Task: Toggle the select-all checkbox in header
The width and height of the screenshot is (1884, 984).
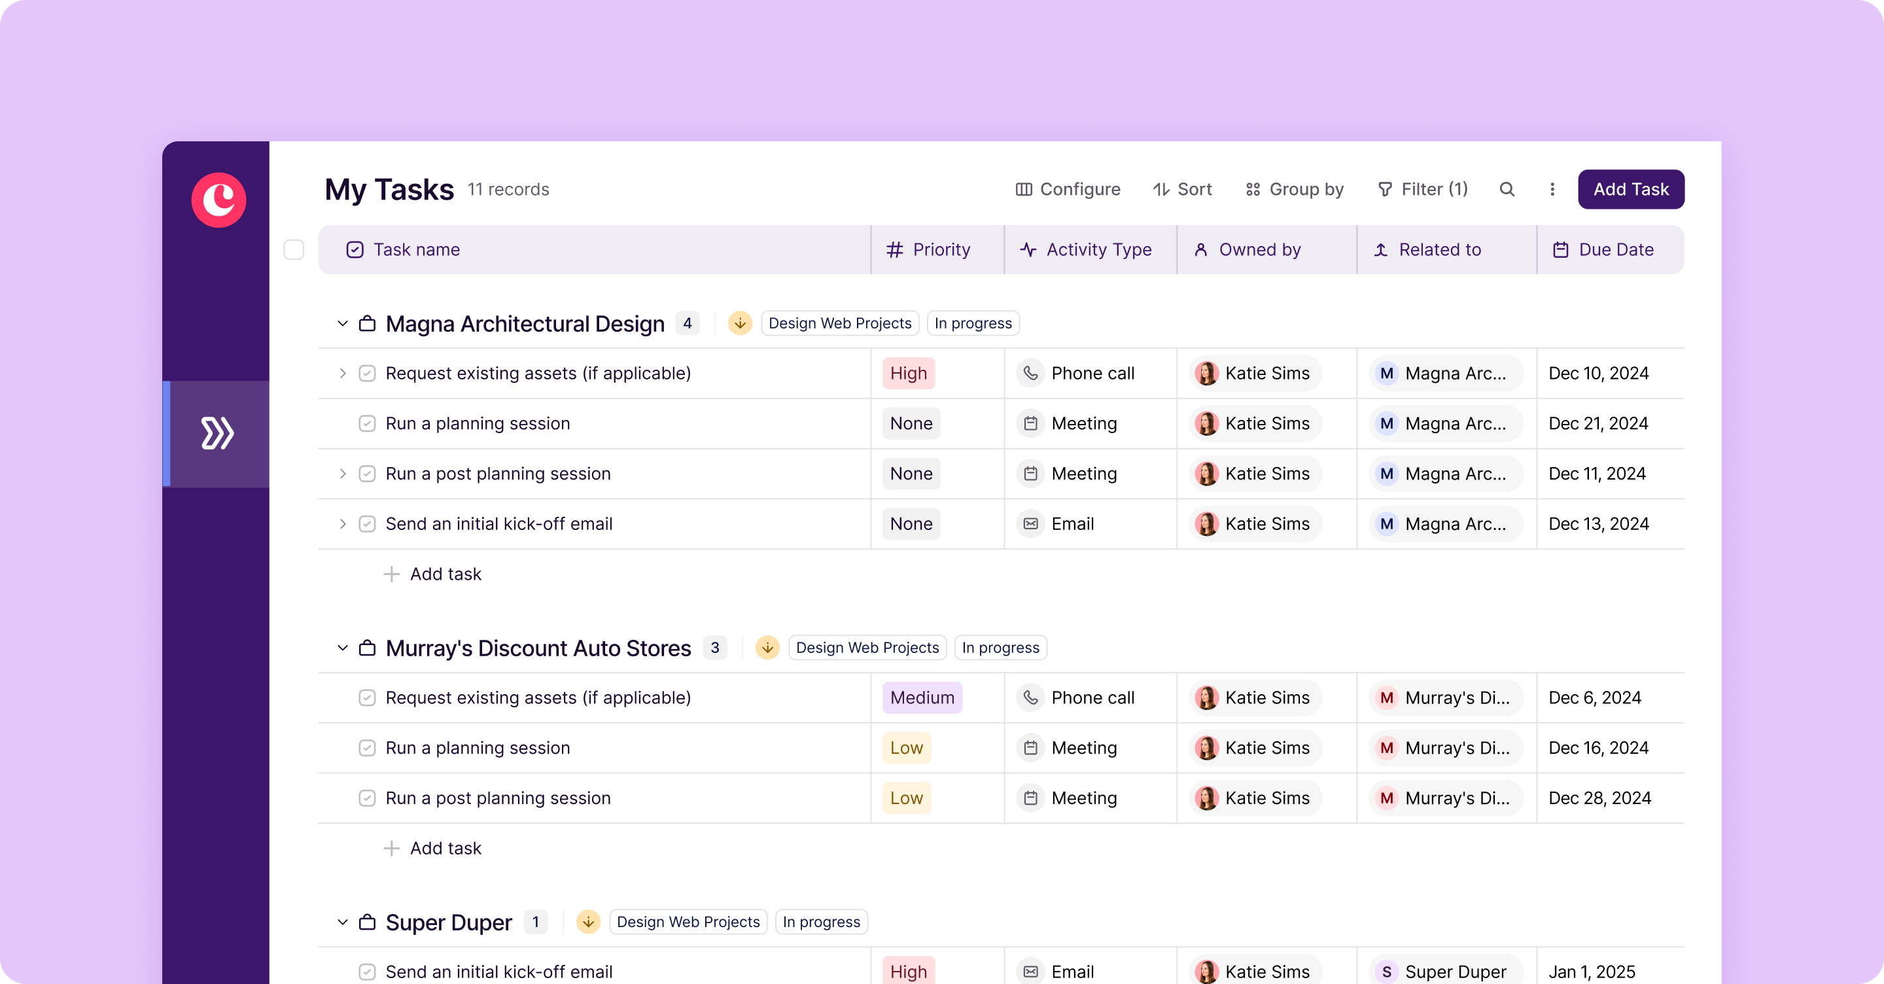Action: (x=294, y=249)
